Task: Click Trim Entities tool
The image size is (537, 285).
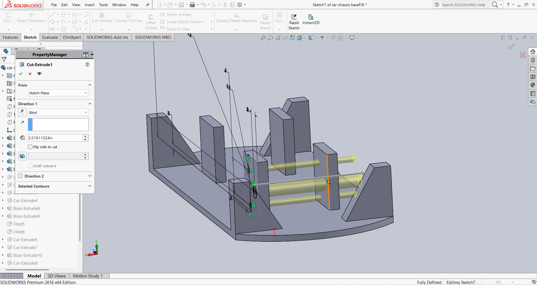Action: 102,18
